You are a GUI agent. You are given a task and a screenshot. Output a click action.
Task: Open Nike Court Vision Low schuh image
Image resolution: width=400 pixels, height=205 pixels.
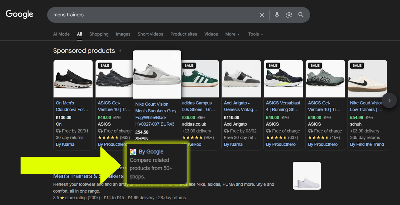point(367,79)
